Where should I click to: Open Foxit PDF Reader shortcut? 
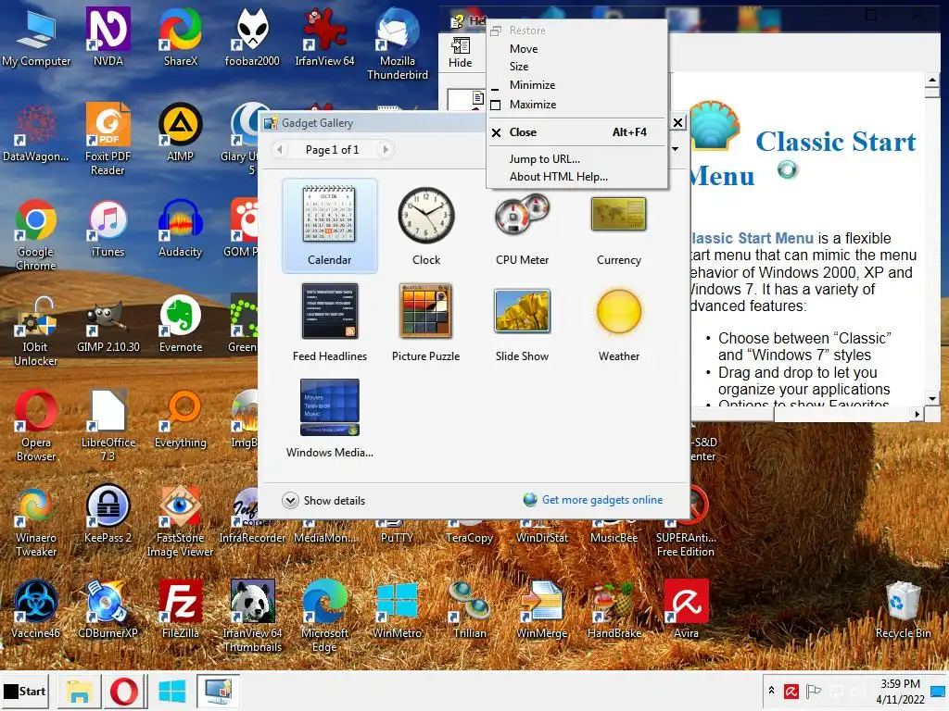pyautogui.click(x=108, y=139)
